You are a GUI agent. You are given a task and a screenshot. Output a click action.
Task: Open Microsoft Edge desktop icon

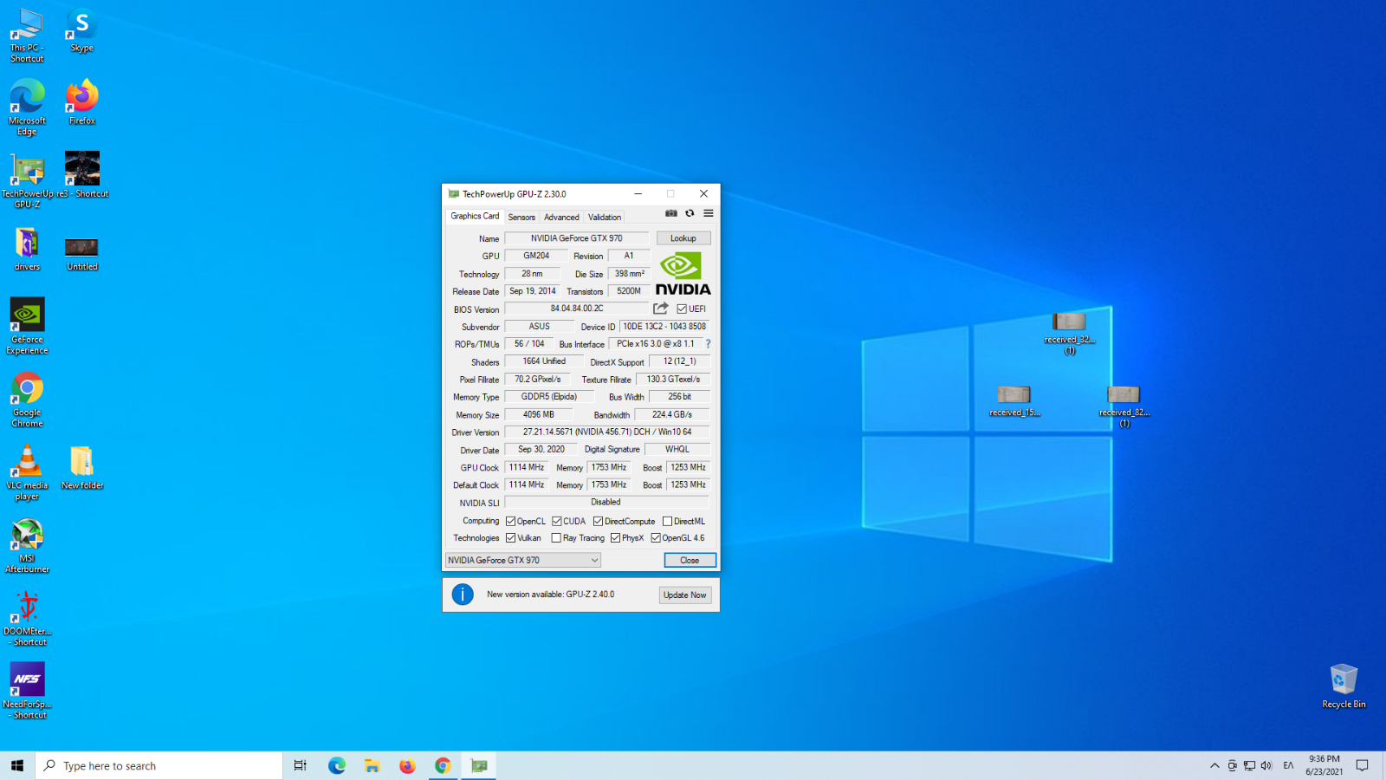pyautogui.click(x=27, y=107)
